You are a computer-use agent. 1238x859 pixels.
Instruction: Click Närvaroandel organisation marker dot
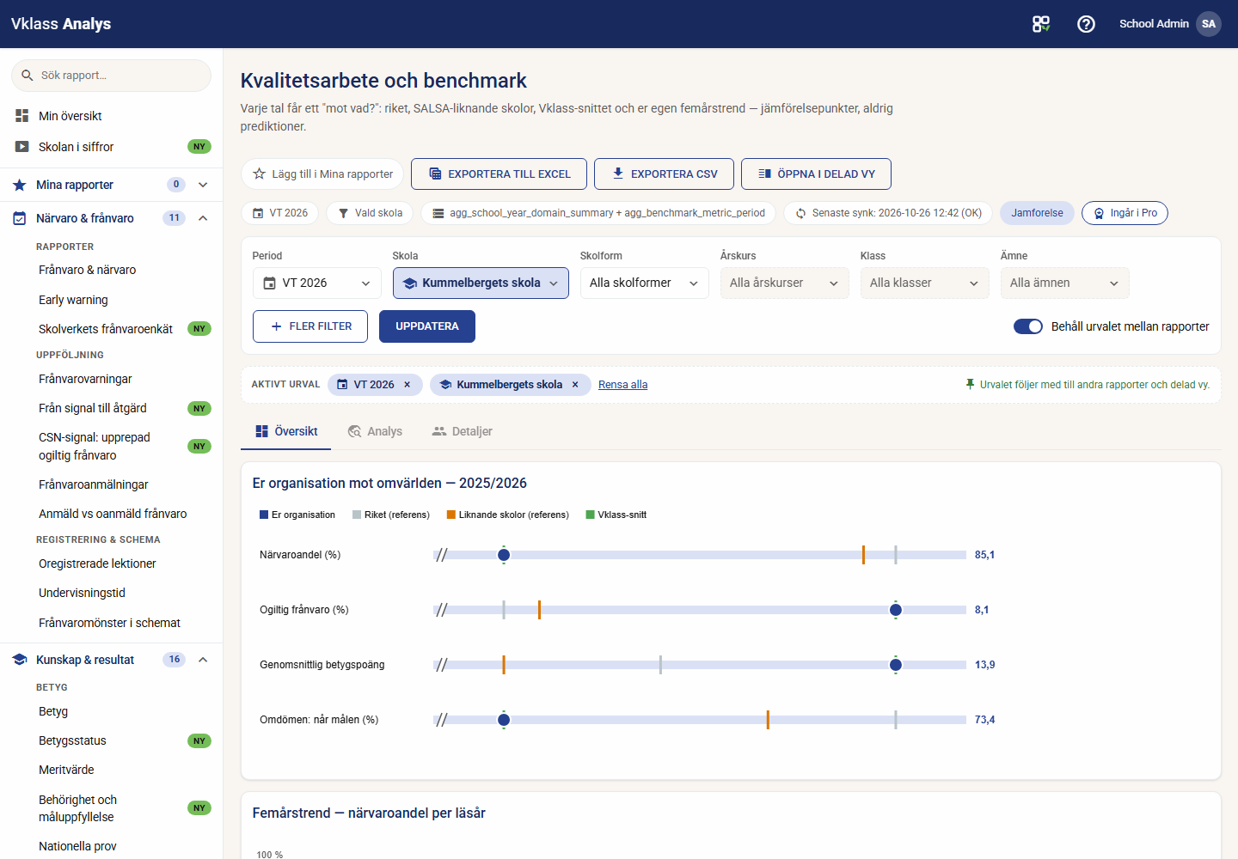[504, 555]
